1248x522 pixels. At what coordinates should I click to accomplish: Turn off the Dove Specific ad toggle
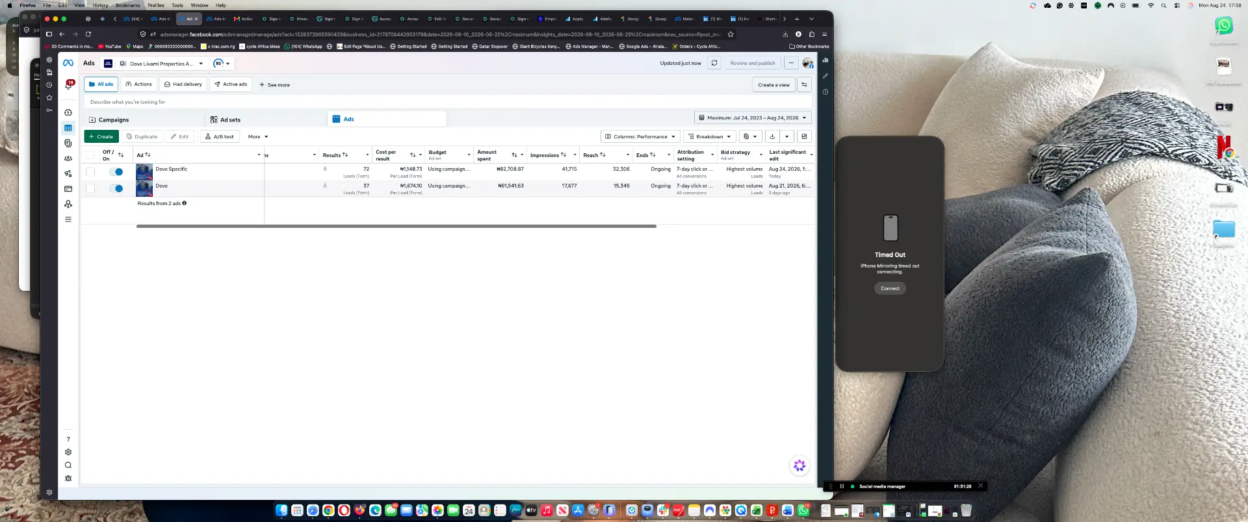[116, 171]
